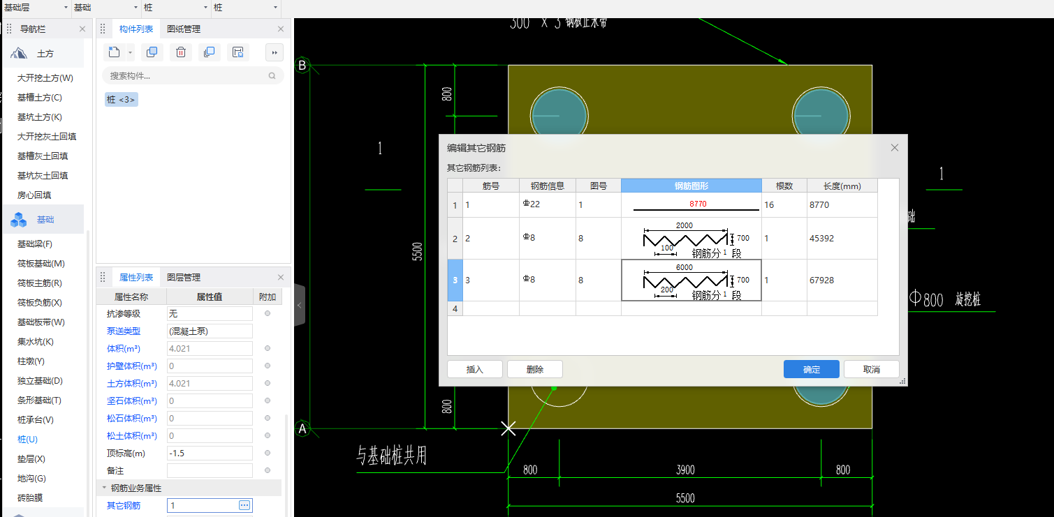Click the 泵送类型 value (混凝土泵)
Image resolution: width=1054 pixels, height=517 pixels.
pos(210,331)
